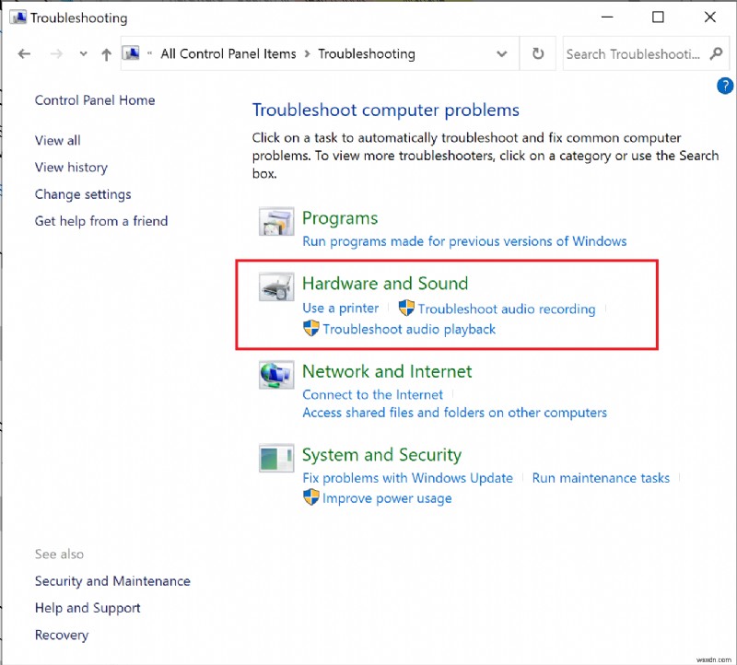
Task: Click the Forward navigation arrow
Action: pyautogui.click(x=56, y=54)
